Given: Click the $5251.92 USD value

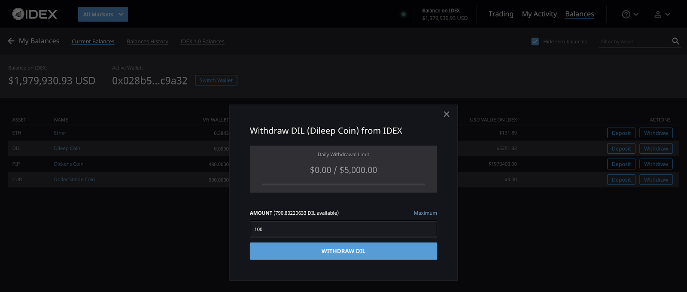Looking at the screenshot, I should 507,149.
